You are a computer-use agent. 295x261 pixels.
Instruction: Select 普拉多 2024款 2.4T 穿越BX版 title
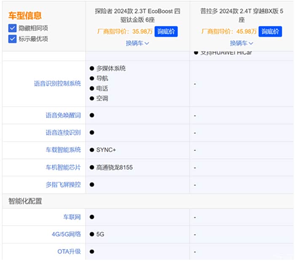(x=241, y=16)
